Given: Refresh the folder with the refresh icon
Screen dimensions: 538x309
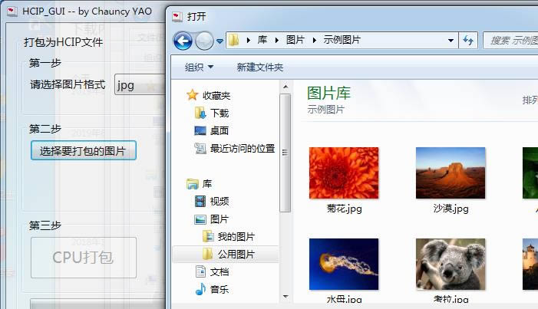Looking at the screenshot, I should [x=468, y=41].
